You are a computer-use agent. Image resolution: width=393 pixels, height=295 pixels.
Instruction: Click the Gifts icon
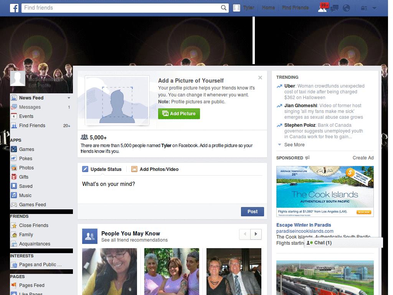coord(14,177)
